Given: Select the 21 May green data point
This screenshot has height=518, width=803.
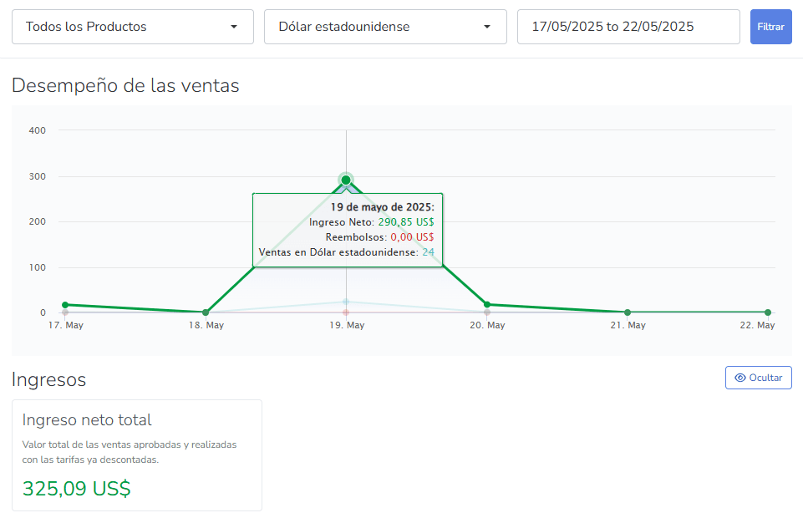Looking at the screenshot, I should click(x=628, y=312).
